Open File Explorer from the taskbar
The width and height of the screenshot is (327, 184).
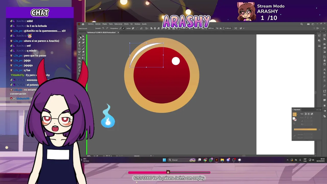point(222,160)
